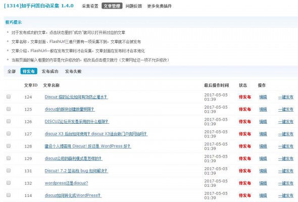Click the 文章名称 column header
Screen dimensions: 298x202
(52, 85)
